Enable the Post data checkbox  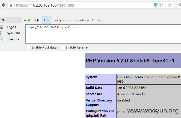point(28,47)
